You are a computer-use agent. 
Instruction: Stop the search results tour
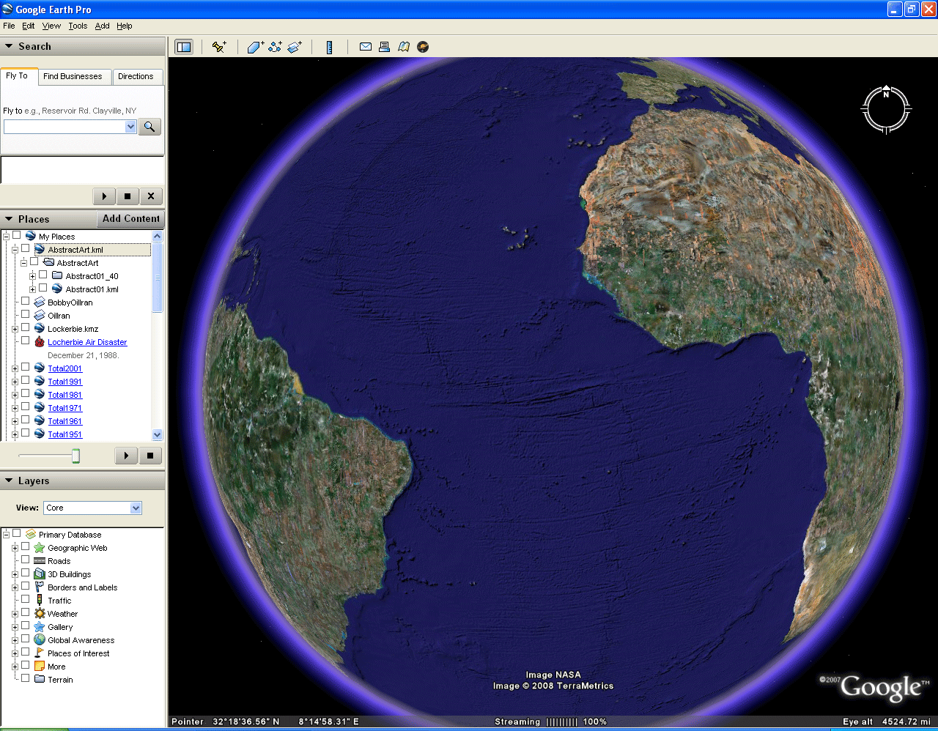[x=128, y=196]
